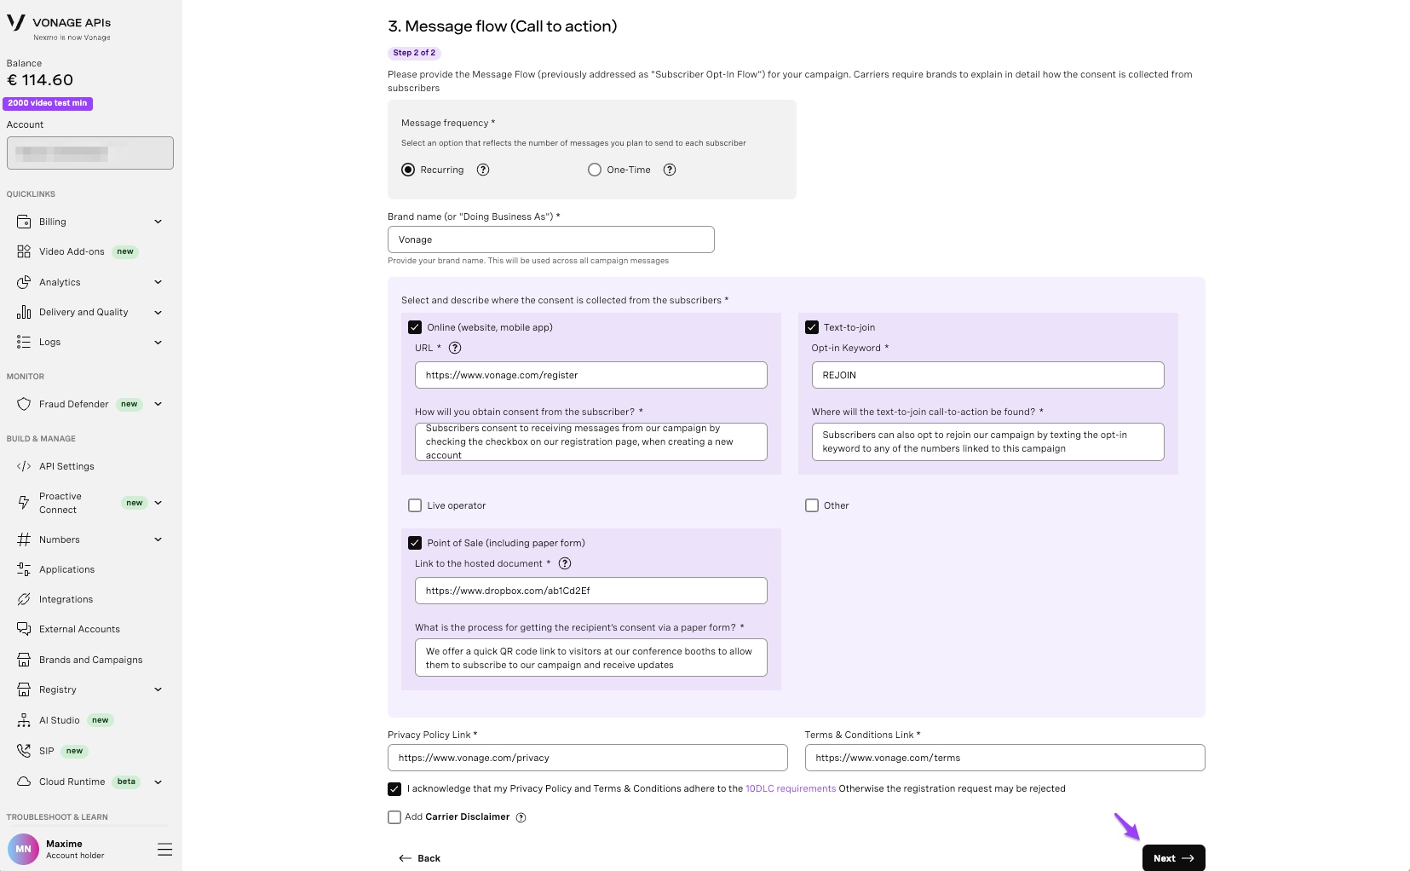Select the Recurring message frequency option
The height and width of the screenshot is (871, 1410).
(408, 170)
